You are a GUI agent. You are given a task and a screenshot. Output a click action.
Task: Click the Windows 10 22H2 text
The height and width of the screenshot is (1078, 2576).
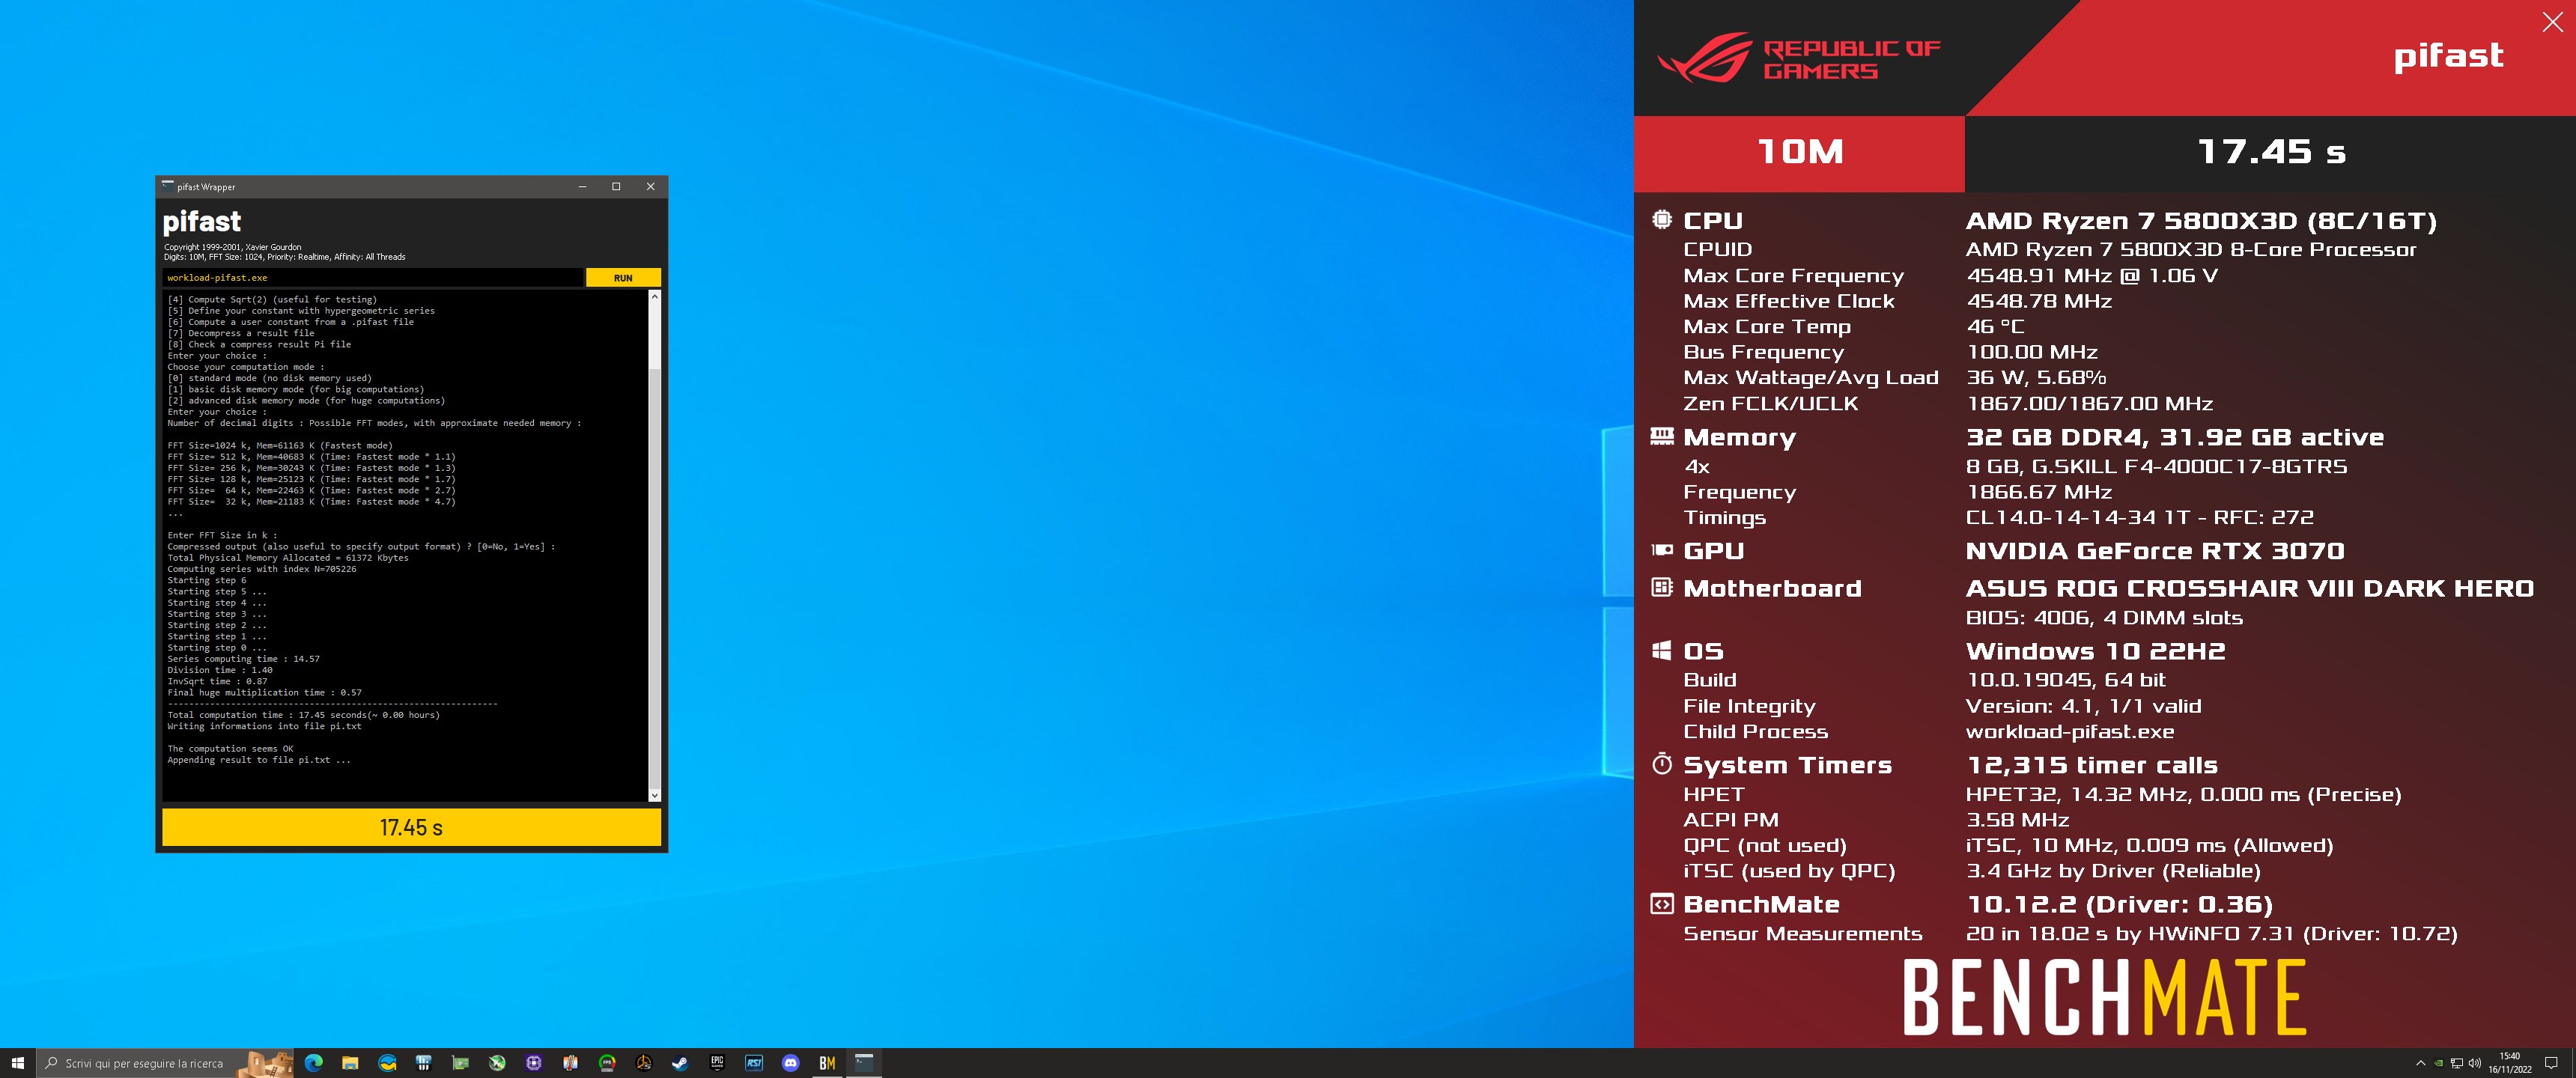click(x=2096, y=651)
